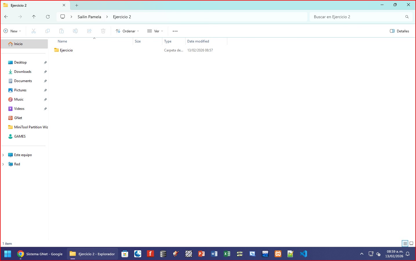
Task: Launch Excel from the taskbar
Action: tap(227, 254)
